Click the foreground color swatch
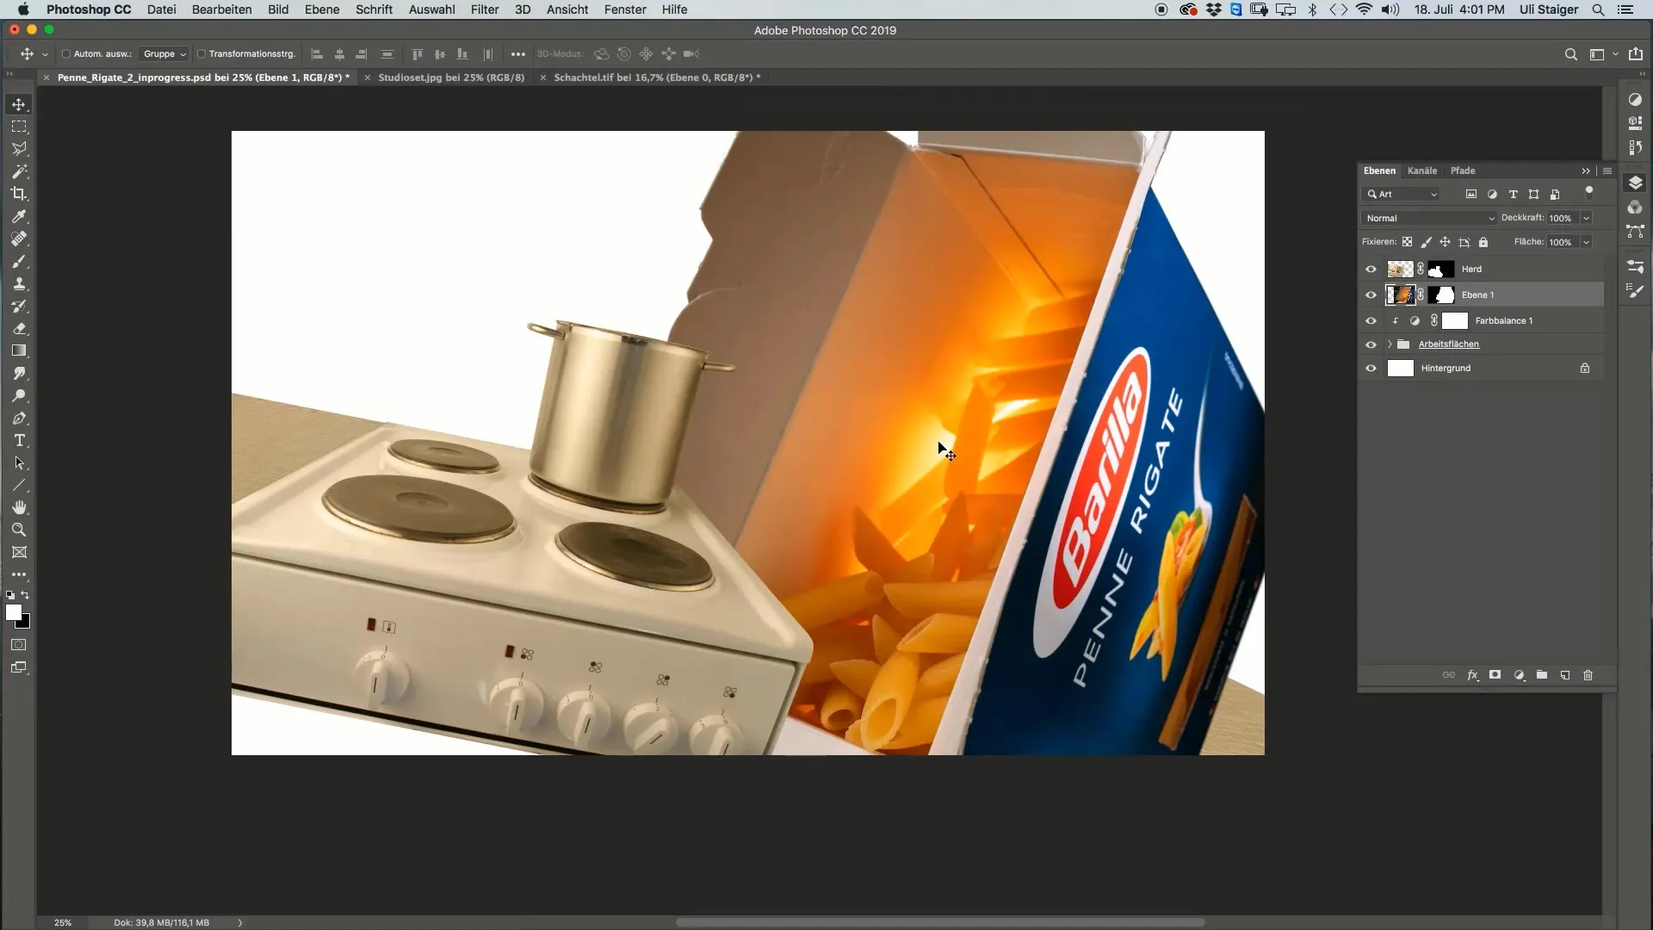This screenshot has height=930, width=1653. pyautogui.click(x=13, y=612)
